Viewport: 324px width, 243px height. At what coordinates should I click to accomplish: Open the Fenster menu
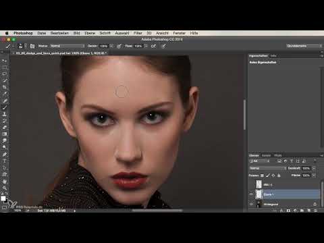[x=180, y=33]
